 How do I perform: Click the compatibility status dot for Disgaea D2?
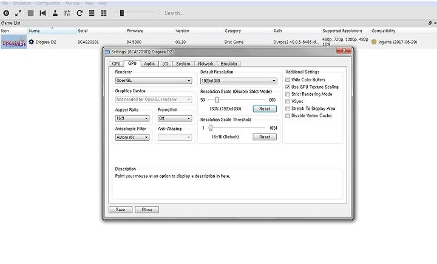pyautogui.click(x=374, y=42)
